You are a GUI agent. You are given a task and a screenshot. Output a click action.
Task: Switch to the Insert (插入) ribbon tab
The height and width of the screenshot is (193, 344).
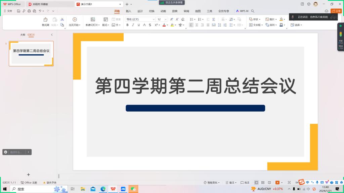point(128,11)
